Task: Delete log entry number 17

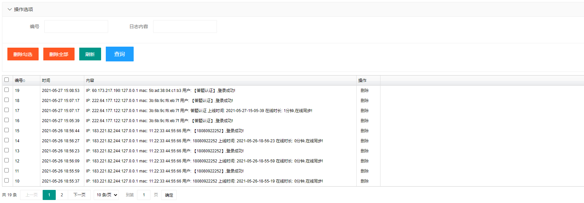Action: (x=364, y=111)
